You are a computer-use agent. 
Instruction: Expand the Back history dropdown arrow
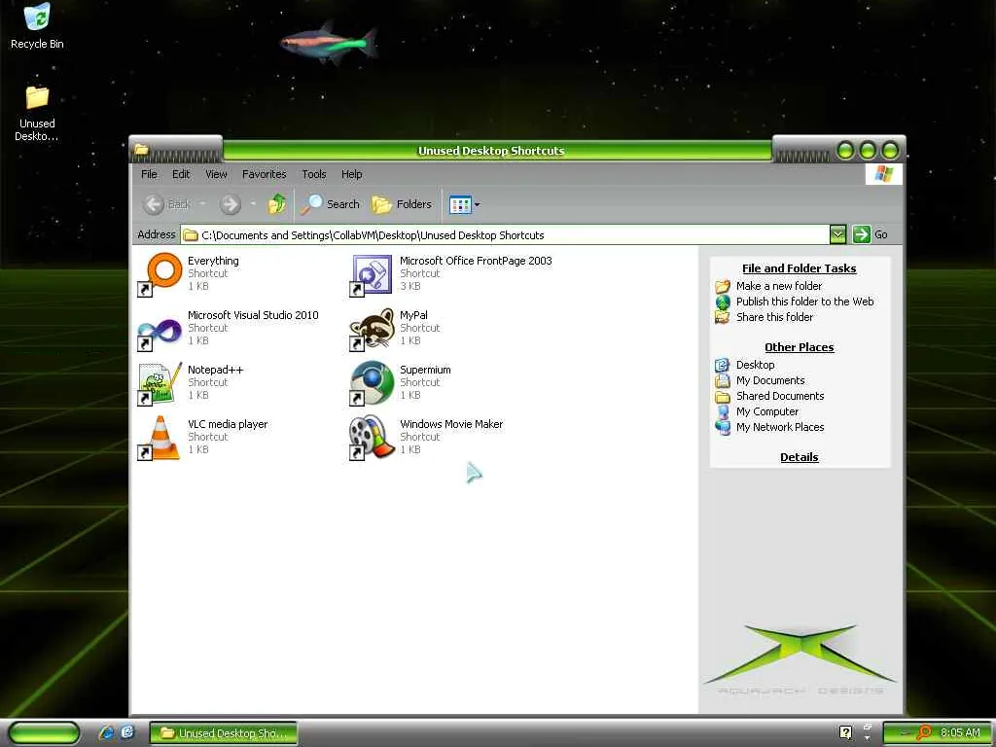[x=202, y=204]
